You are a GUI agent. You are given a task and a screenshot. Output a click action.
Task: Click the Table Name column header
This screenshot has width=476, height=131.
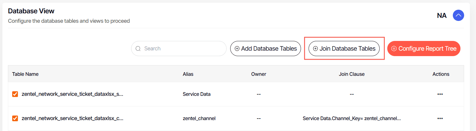coord(25,74)
